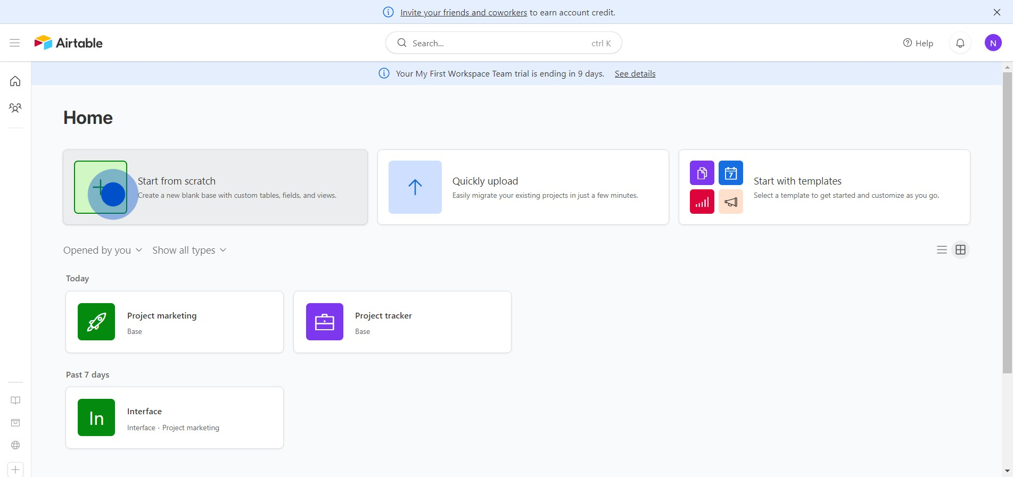This screenshot has height=477, width=1013.
Task: Expand the 'Show all types' dropdown
Action: pos(189,250)
